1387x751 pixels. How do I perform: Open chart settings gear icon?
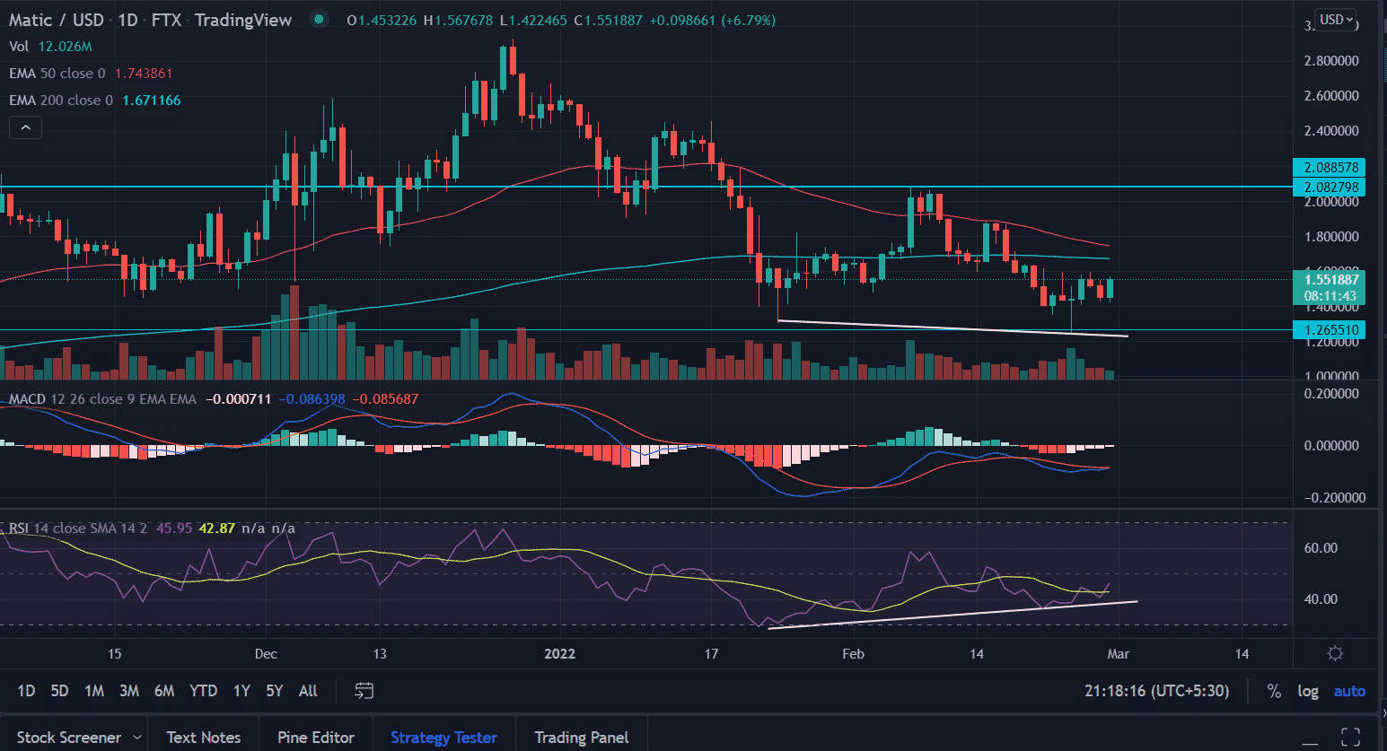pos(1335,653)
